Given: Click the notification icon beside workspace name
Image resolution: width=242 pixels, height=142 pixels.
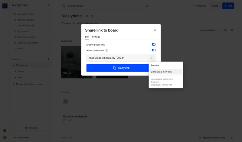Looking at the screenshot, I should coord(48,5).
